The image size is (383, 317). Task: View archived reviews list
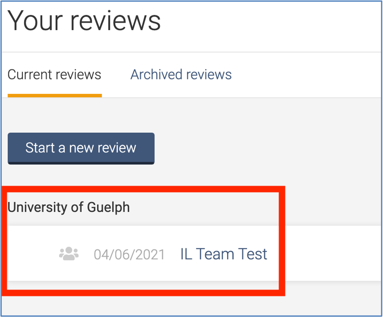coord(181,74)
